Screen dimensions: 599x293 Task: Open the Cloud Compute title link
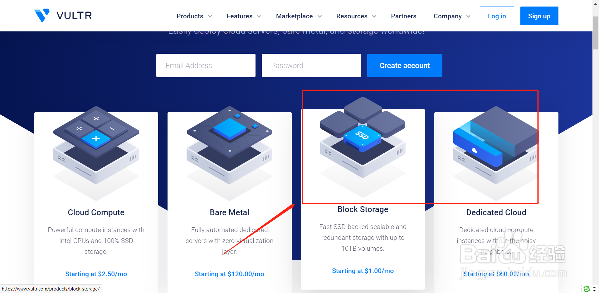pos(96,212)
